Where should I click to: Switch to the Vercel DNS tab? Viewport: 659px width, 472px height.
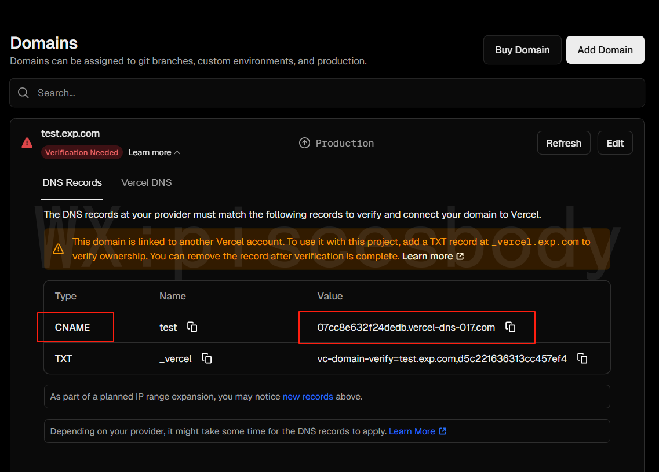pyautogui.click(x=146, y=182)
